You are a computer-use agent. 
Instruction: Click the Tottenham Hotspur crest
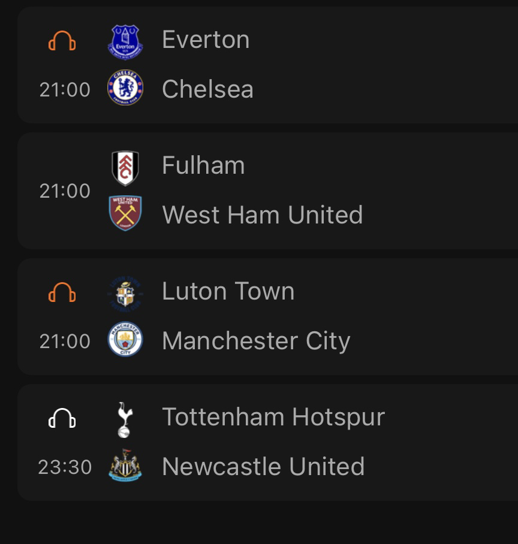(x=124, y=419)
